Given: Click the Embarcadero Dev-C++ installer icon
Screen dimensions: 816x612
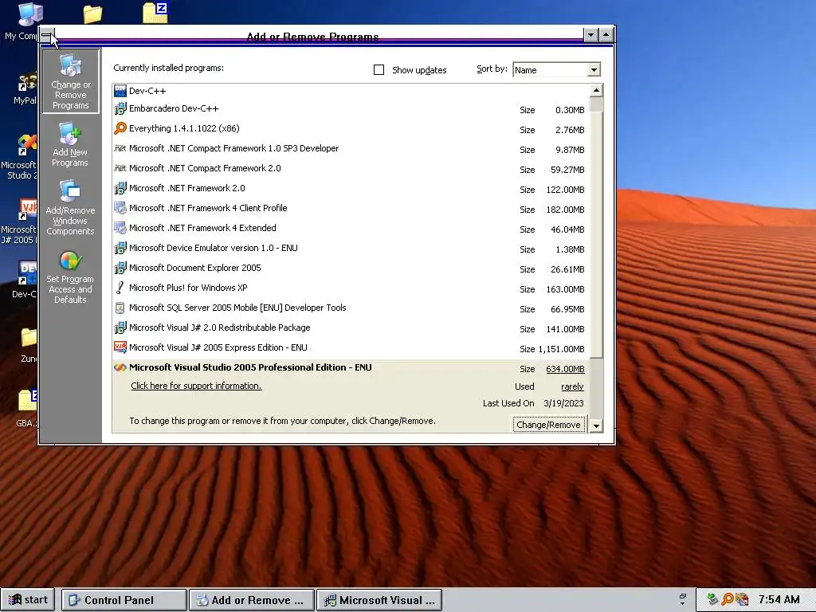Looking at the screenshot, I should 120,108.
